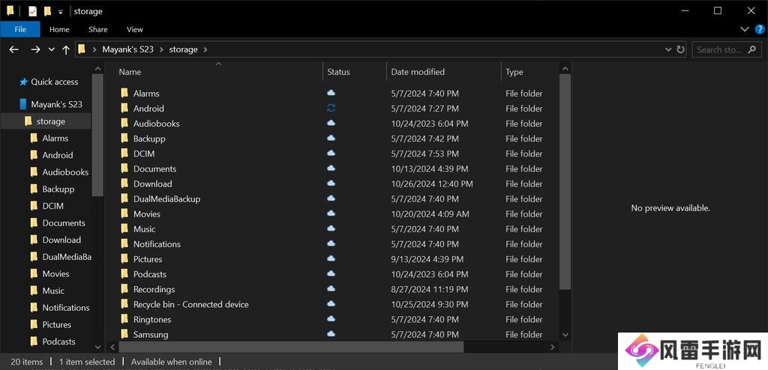Click the cloud status icon for the Alarms folder
Viewport: 768px width, 370px height.
(x=331, y=94)
